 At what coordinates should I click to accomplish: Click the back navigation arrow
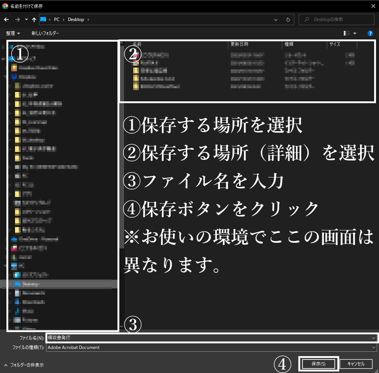click(x=6, y=20)
